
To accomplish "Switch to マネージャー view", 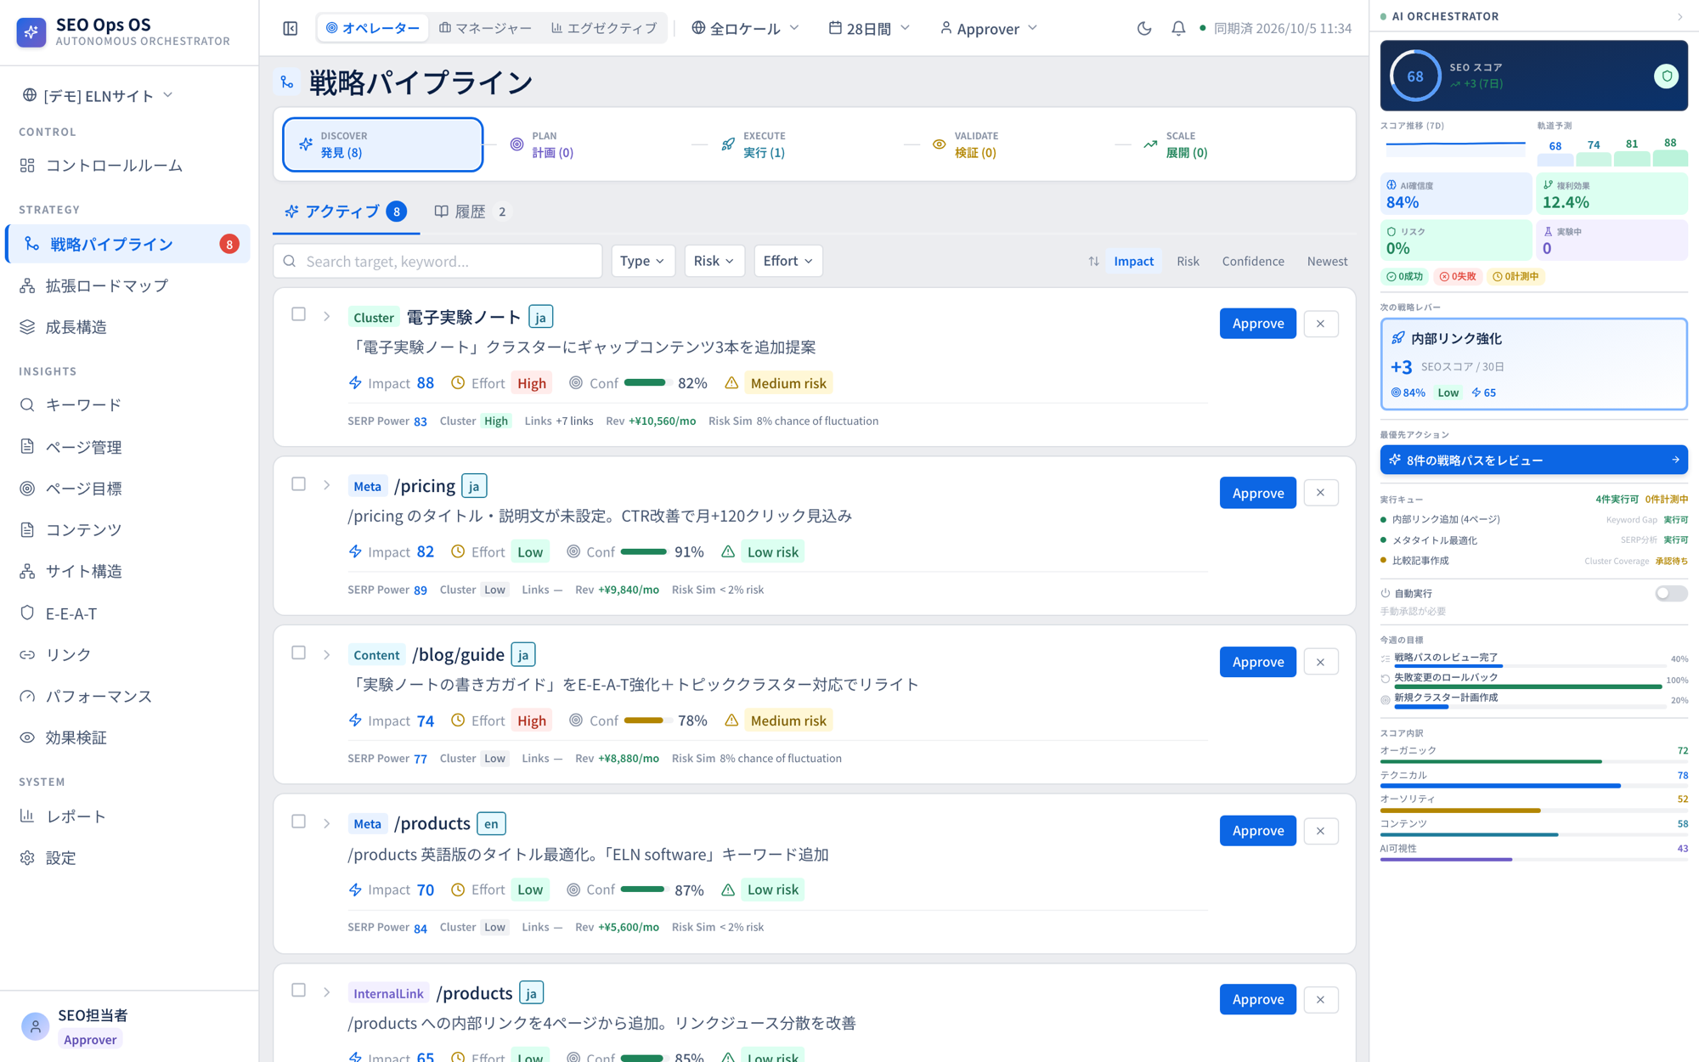I will pos(485,28).
